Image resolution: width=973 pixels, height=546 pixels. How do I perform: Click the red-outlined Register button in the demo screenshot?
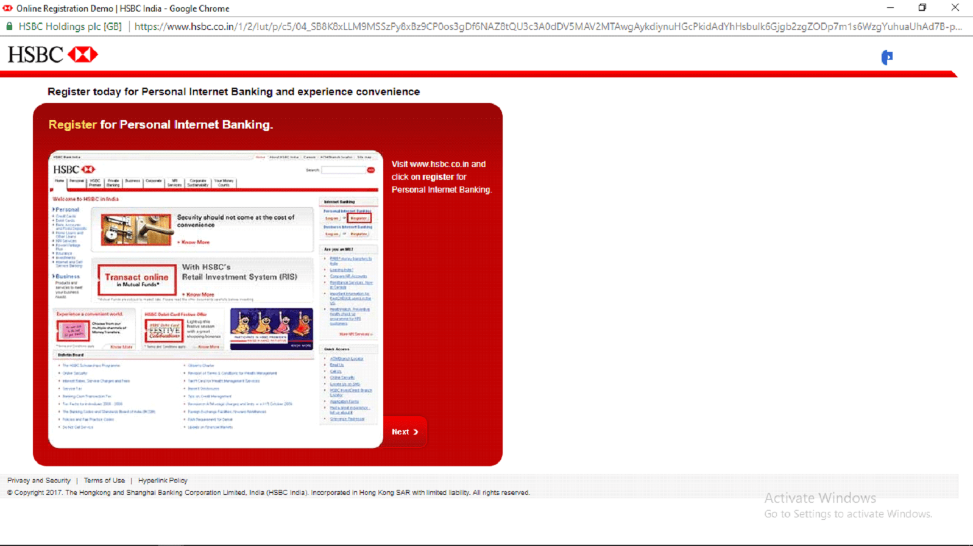point(359,218)
